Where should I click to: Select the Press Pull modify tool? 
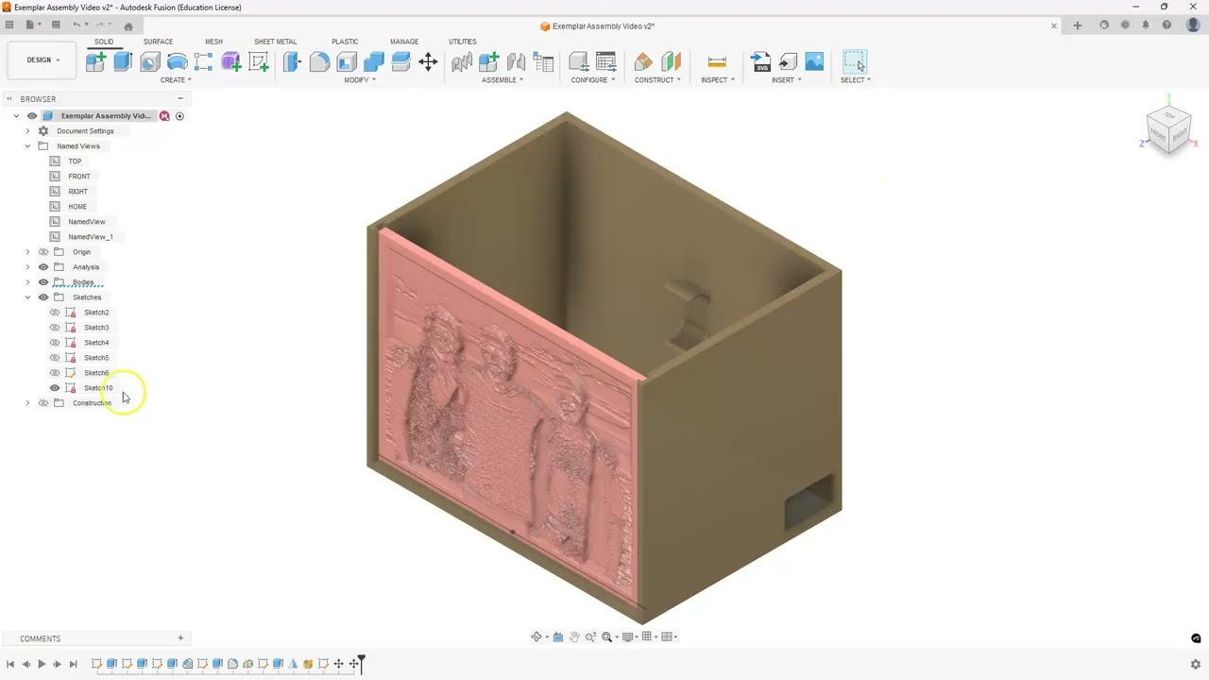(x=292, y=62)
